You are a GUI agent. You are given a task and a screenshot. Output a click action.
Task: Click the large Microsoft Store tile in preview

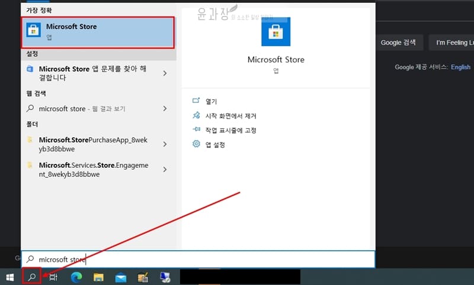coord(276,32)
